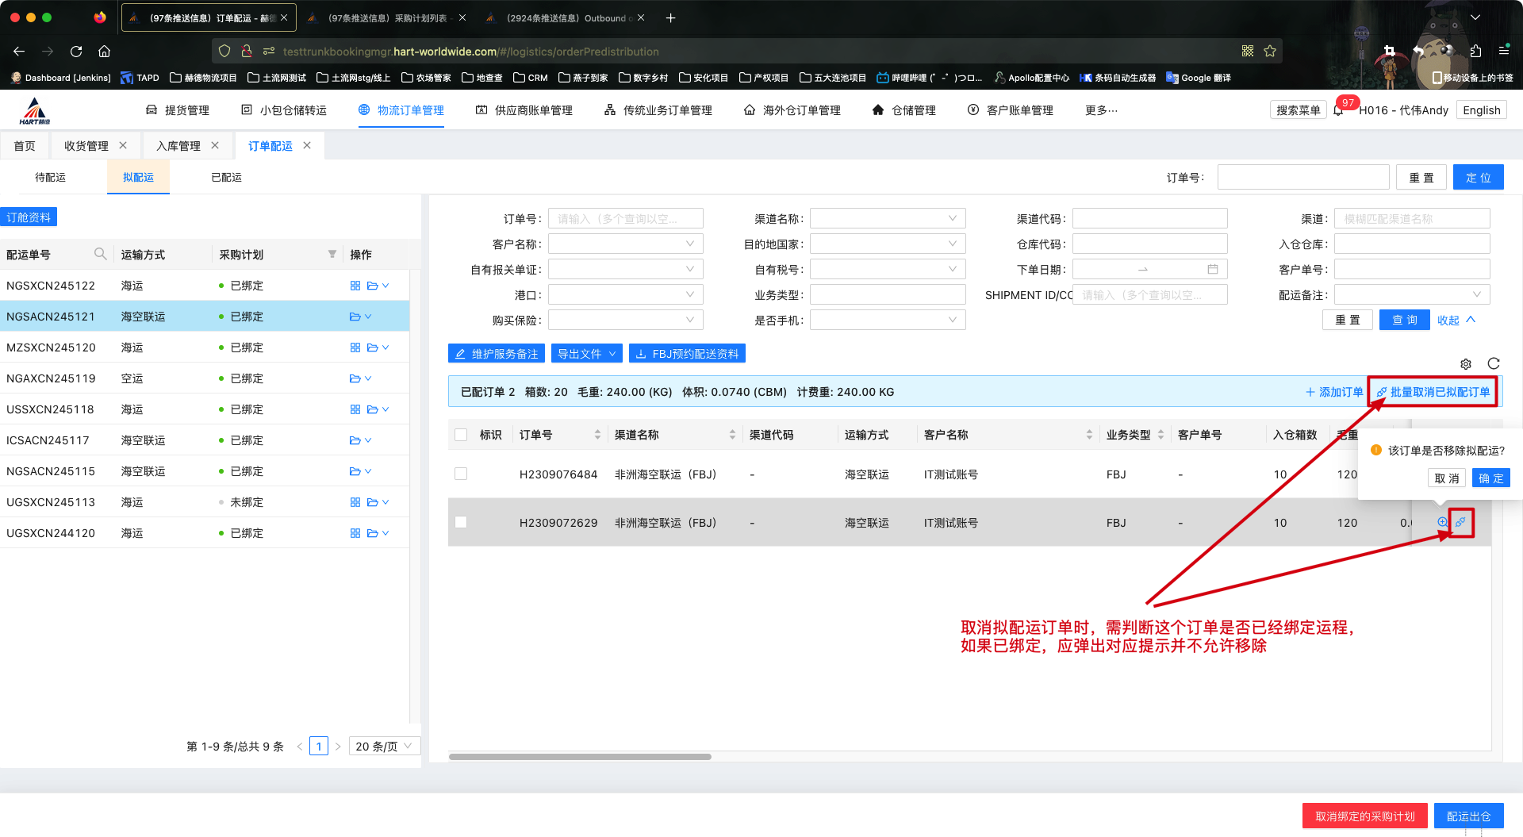Toggle the select-all checkbox in table header

(x=461, y=435)
